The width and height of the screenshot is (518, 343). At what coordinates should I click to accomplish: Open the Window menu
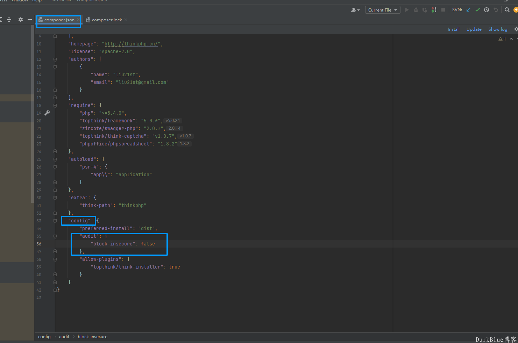(20, 1)
